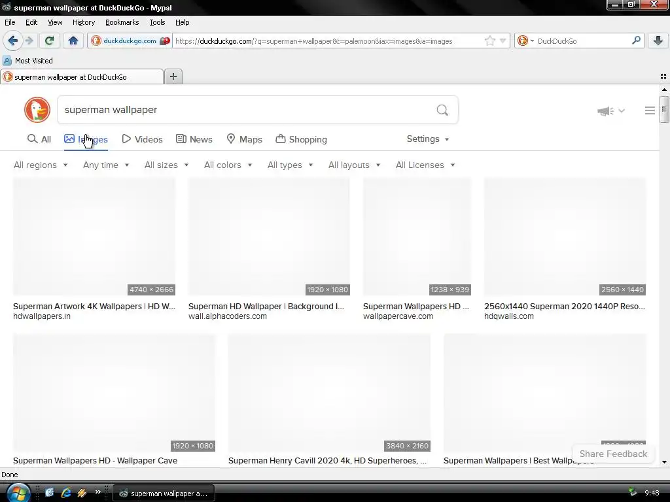Open the 3840 × 2160 image thumbnail
This screenshot has width=670, height=502.
[329, 393]
